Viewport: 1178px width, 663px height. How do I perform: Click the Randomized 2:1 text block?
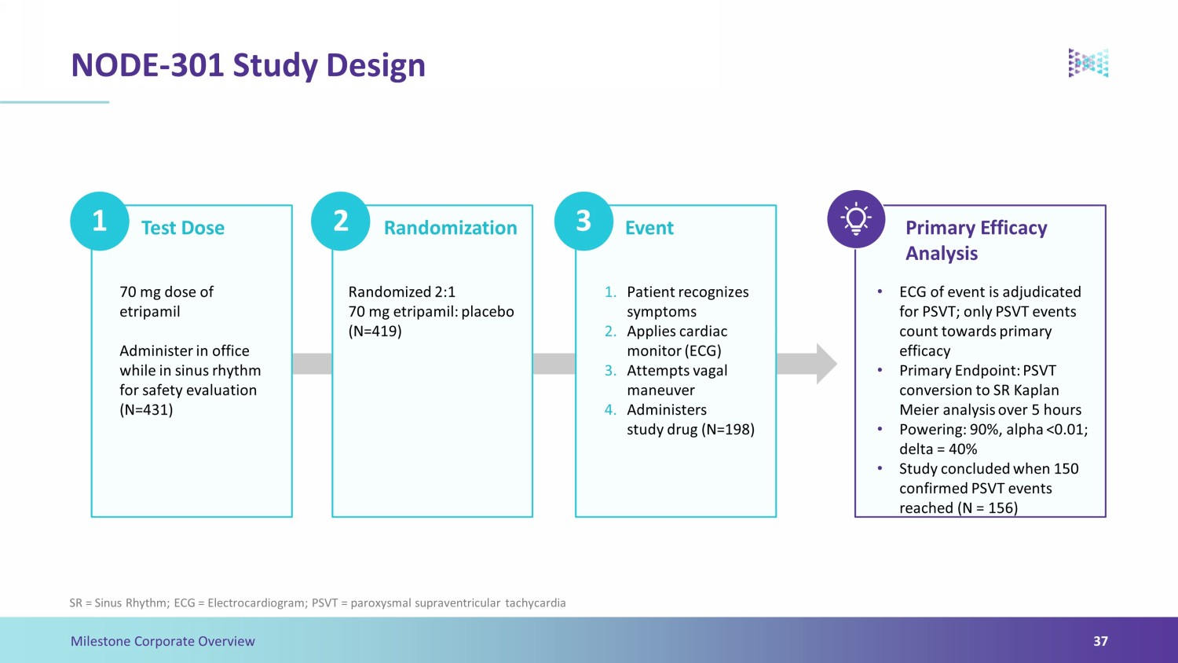(431, 312)
